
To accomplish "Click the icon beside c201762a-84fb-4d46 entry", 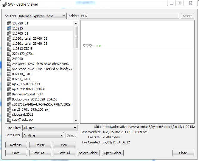I will pyautogui.click(x=9, y=104).
